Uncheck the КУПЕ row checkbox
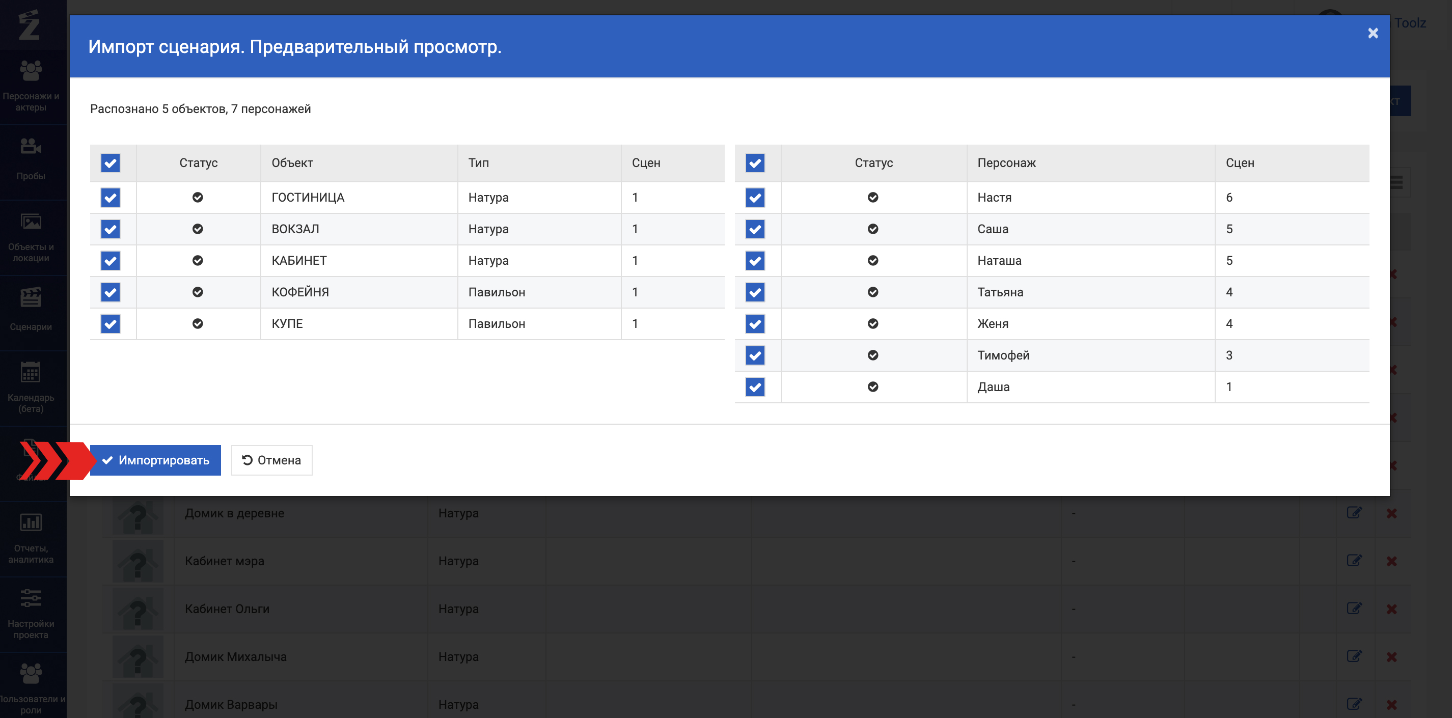 (x=111, y=323)
